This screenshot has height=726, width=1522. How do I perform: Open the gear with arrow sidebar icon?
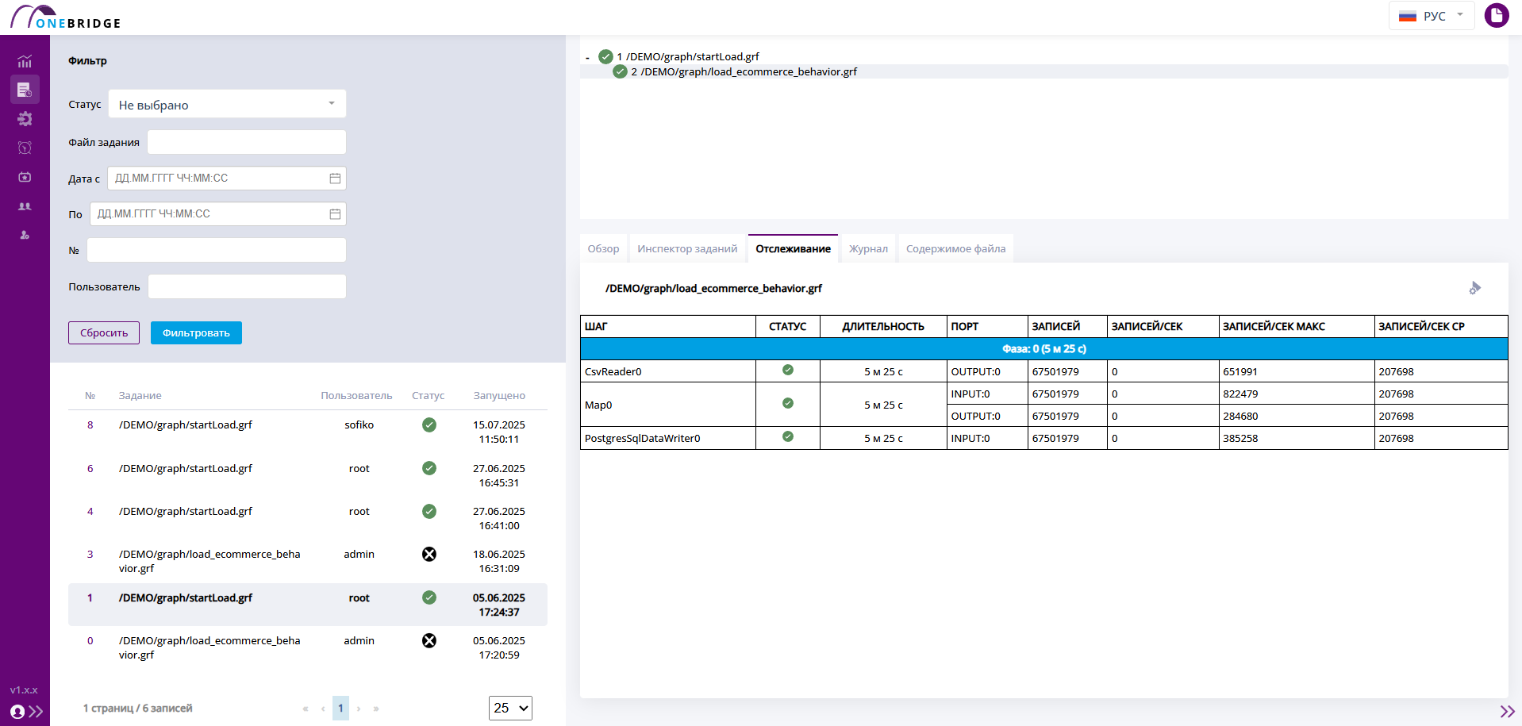[x=25, y=119]
